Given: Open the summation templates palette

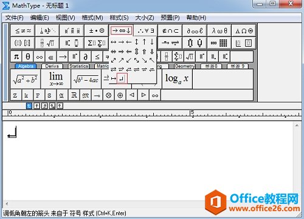Looking at the screenshot, I should pyautogui.click(x=97, y=43).
